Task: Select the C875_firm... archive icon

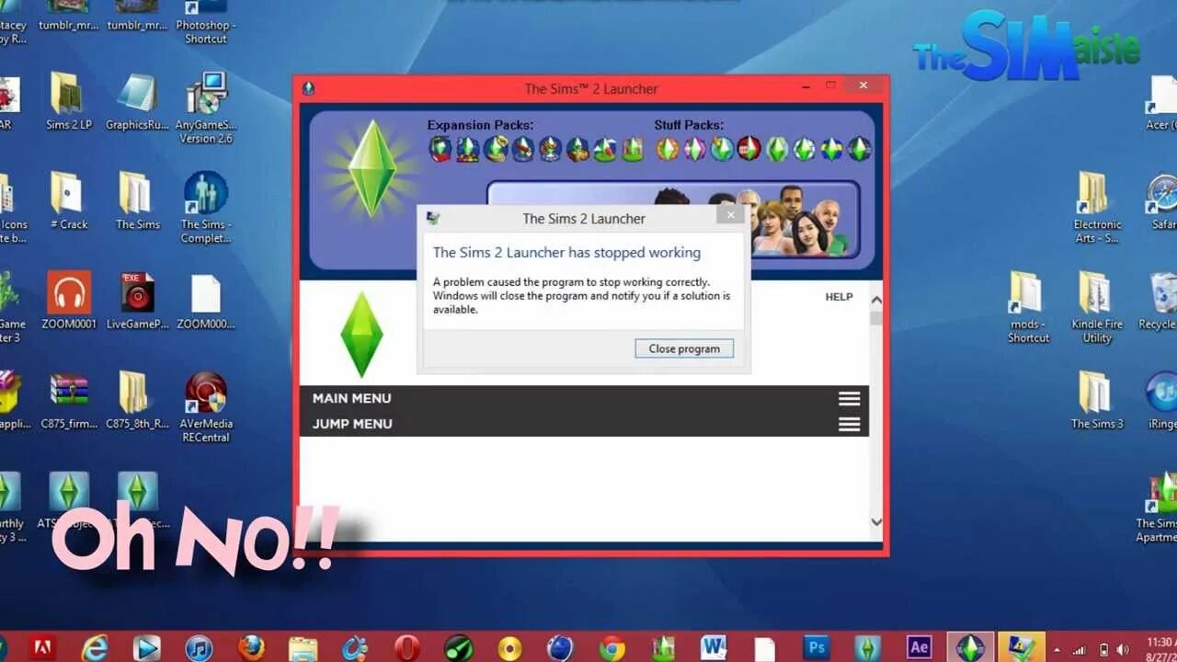Action: pyautogui.click(x=69, y=401)
